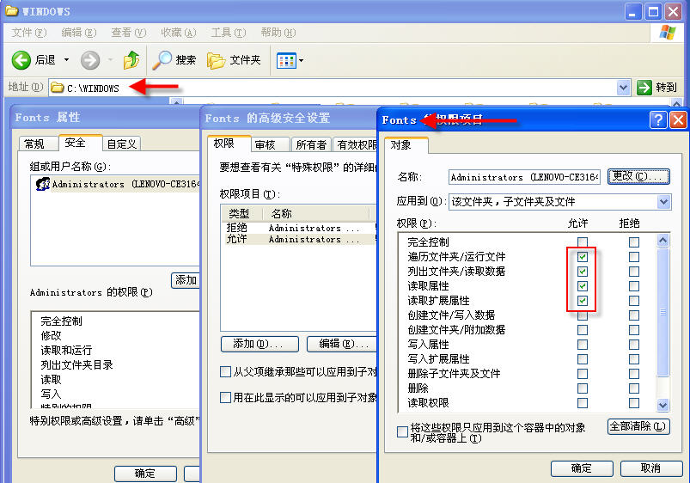This screenshot has width=690, height=483.
Task: Click 添加 button in Fonts 属性
Action: point(186,280)
